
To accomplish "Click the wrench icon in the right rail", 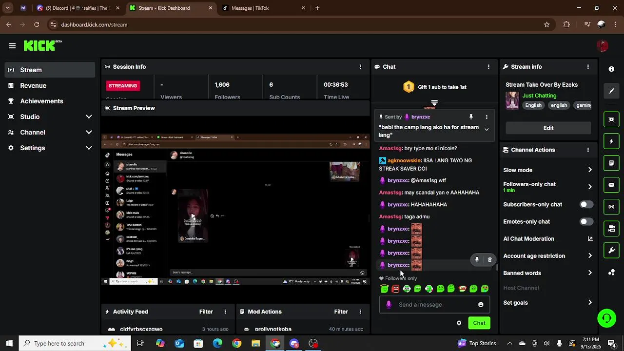I will click(x=611, y=251).
